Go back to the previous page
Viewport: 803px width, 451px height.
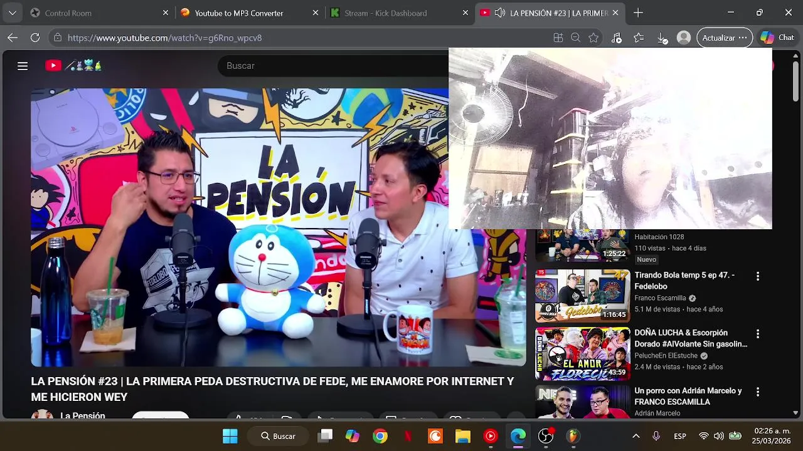point(13,38)
